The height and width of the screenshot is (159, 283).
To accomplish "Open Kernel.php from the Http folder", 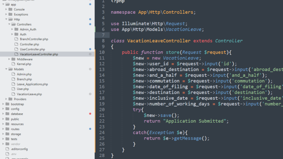I will click(x=24, y=64).
